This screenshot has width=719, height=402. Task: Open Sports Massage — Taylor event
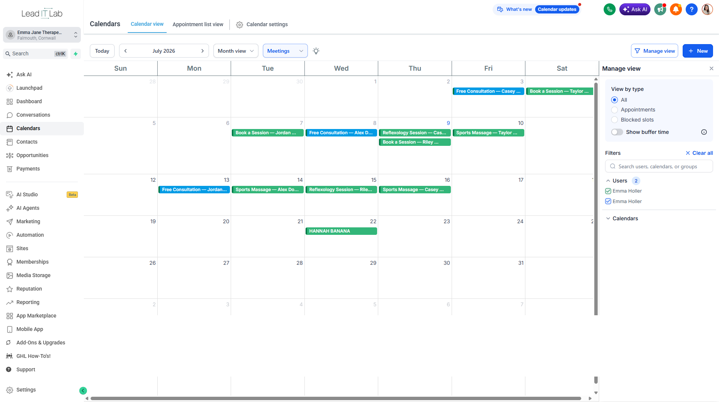point(488,133)
